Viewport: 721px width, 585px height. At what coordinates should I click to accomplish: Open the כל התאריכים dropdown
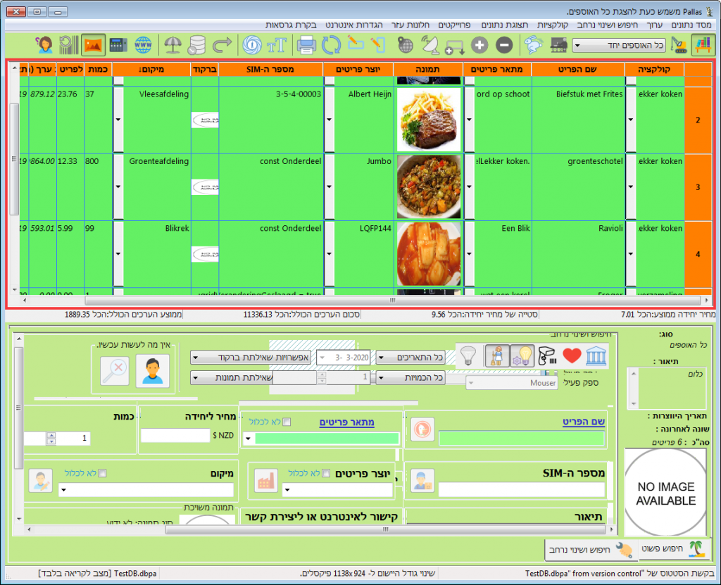click(x=410, y=358)
